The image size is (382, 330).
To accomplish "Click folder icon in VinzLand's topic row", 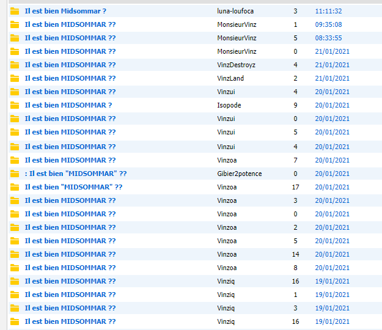I will [15, 78].
